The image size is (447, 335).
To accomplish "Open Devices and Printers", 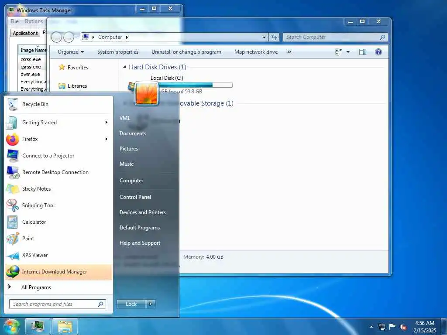I will (x=143, y=212).
